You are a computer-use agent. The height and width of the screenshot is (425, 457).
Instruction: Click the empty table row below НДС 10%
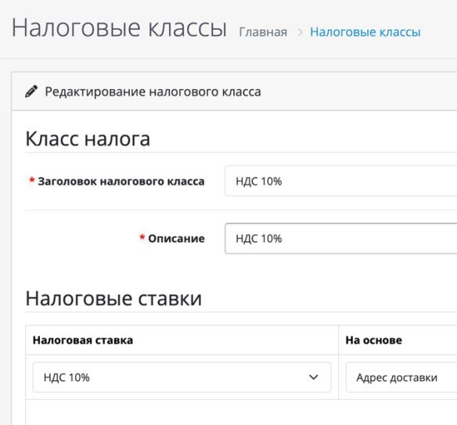point(241,412)
